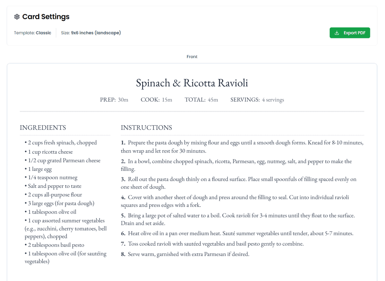
Task: Select the 1 cup ricotta cheese ingredient
Action: (x=50, y=152)
